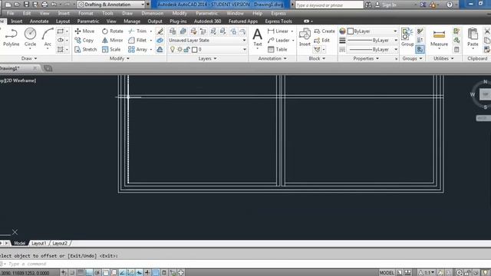The width and height of the screenshot is (491, 276).
Task: Click the Stretch tool
Action: [x=86, y=49]
